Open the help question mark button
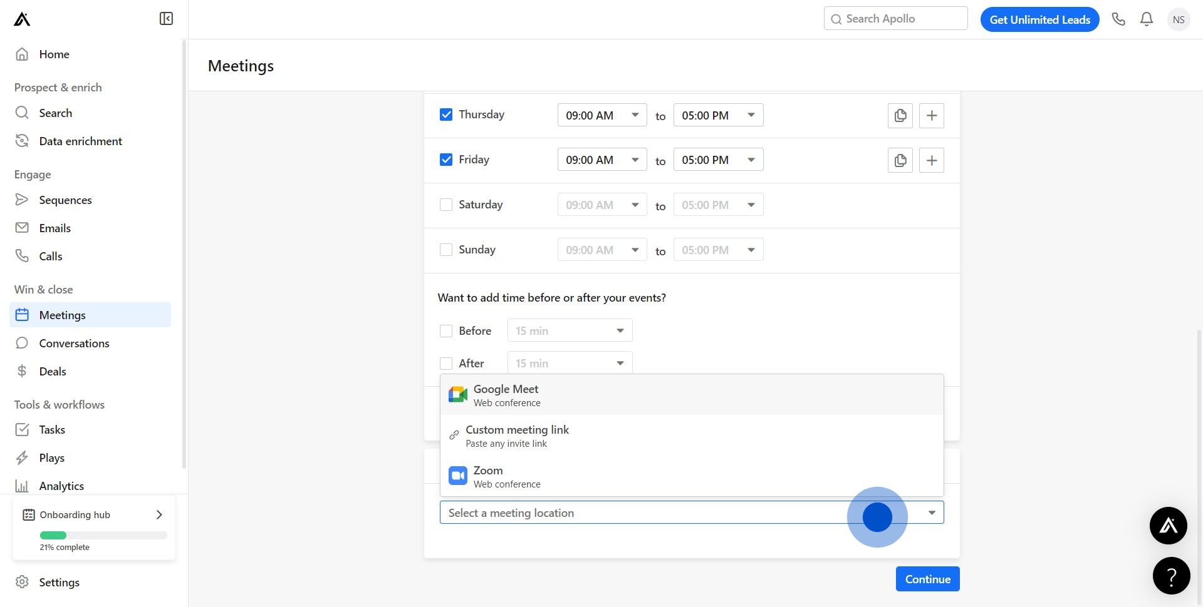This screenshot has height=607, width=1203. click(1171, 576)
